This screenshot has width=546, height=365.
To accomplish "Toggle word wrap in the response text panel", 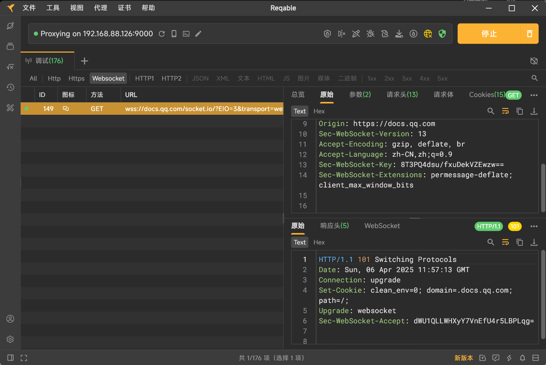I will point(505,242).
